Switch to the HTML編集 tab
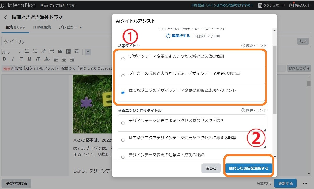Image resolution: width=314 pixels, height=189 pixels. [42, 27]
